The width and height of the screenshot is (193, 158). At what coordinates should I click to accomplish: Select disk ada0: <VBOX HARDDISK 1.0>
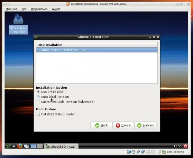(97, 50)
